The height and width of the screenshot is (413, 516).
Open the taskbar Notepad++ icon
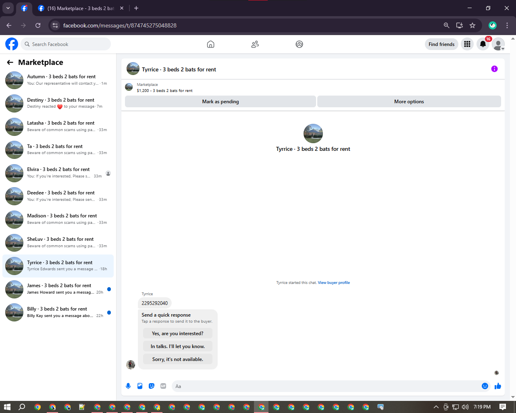tap(82, 407)
